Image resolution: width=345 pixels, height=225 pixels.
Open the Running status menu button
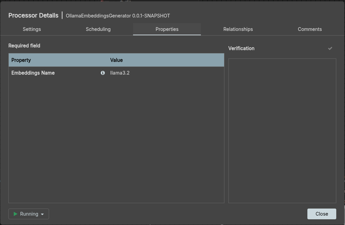29,214
